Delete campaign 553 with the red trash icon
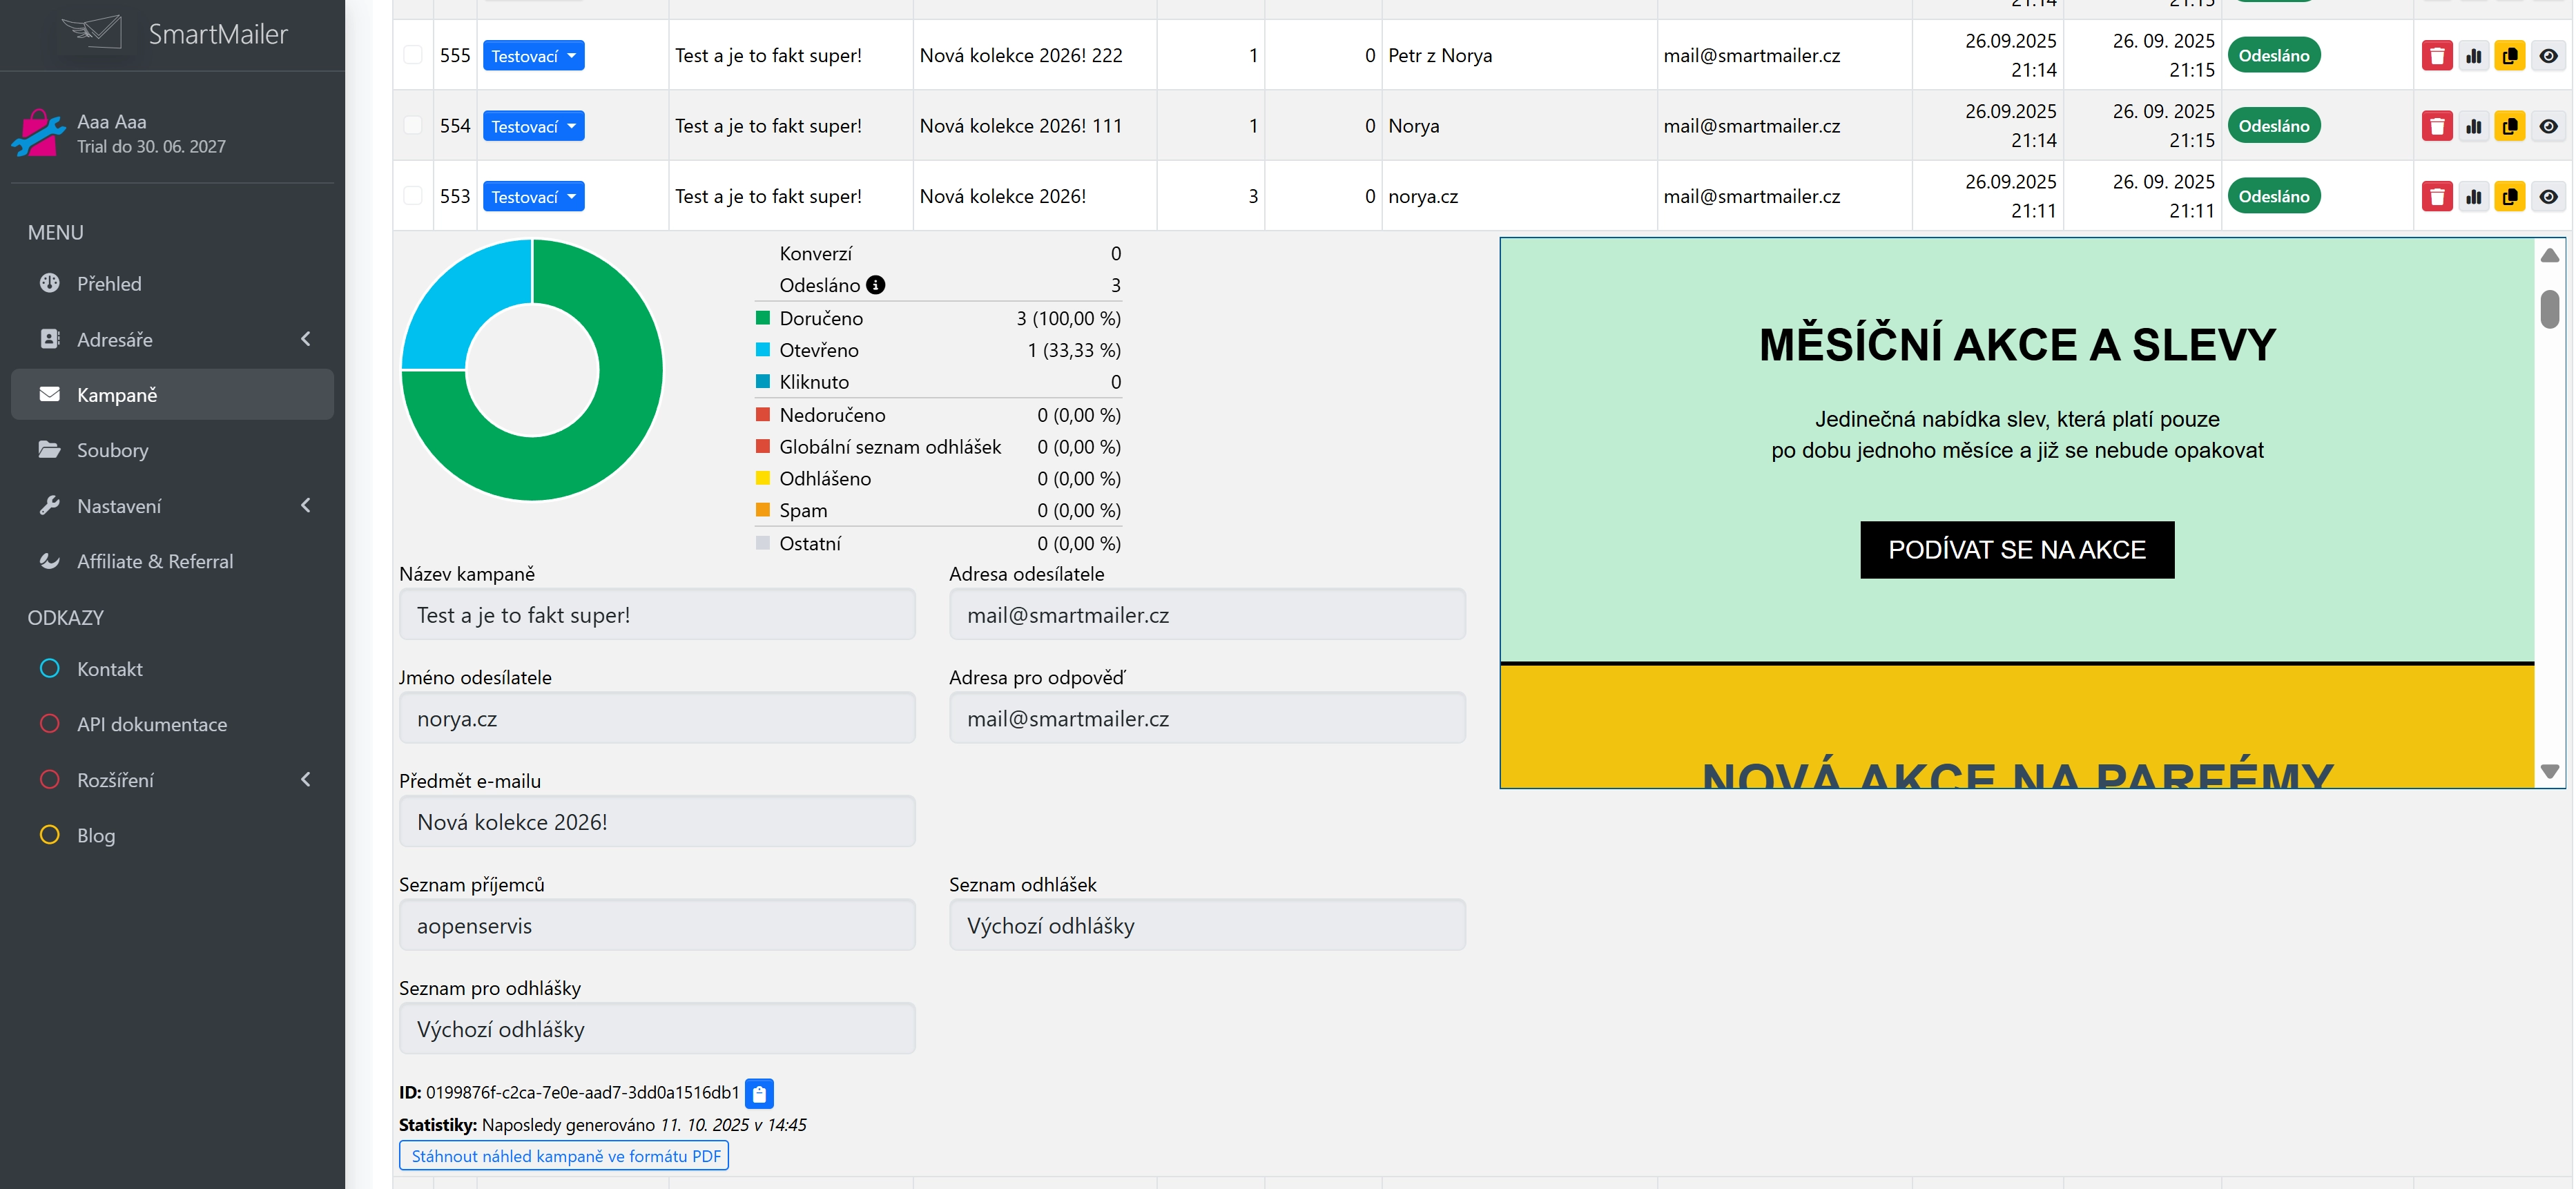 (2436, 197)
